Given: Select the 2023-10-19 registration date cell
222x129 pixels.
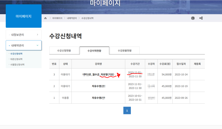Looking at the screenshot, I should click(x=181, y=86).
